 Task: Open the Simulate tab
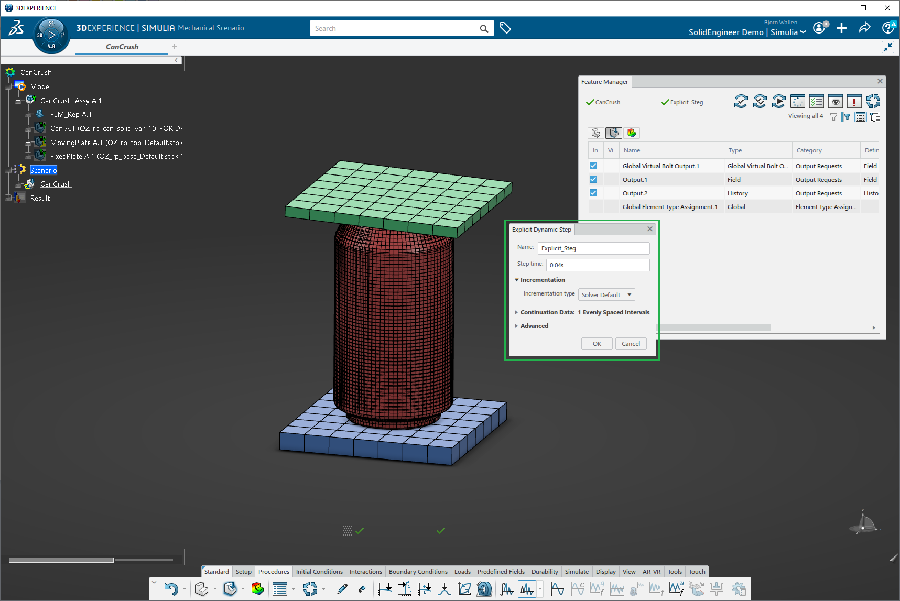[577, 572]
